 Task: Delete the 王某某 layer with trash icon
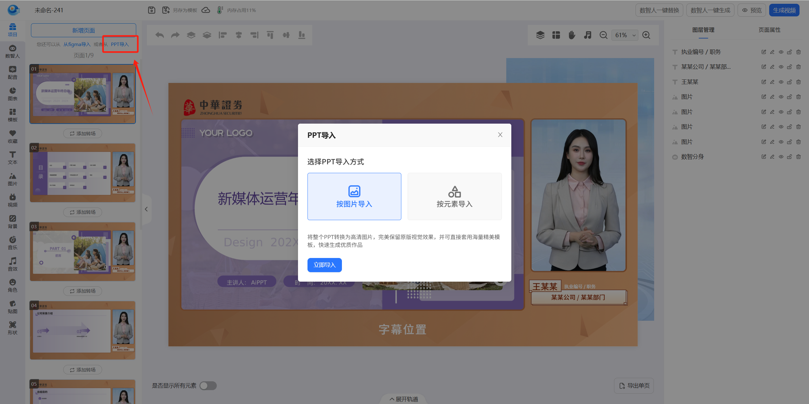click(x=799, y=82)
